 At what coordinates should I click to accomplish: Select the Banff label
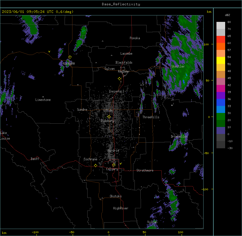(x=35, y=159)
